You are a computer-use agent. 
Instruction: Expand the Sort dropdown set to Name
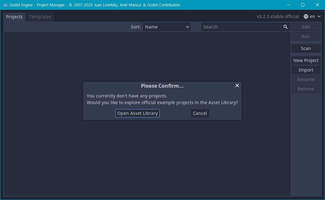point(167,27)
